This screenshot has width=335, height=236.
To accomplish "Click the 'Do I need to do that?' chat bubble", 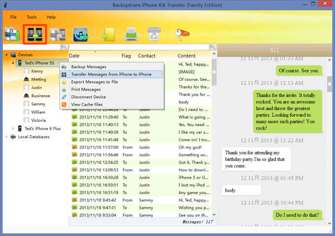I will click(298, 215).
